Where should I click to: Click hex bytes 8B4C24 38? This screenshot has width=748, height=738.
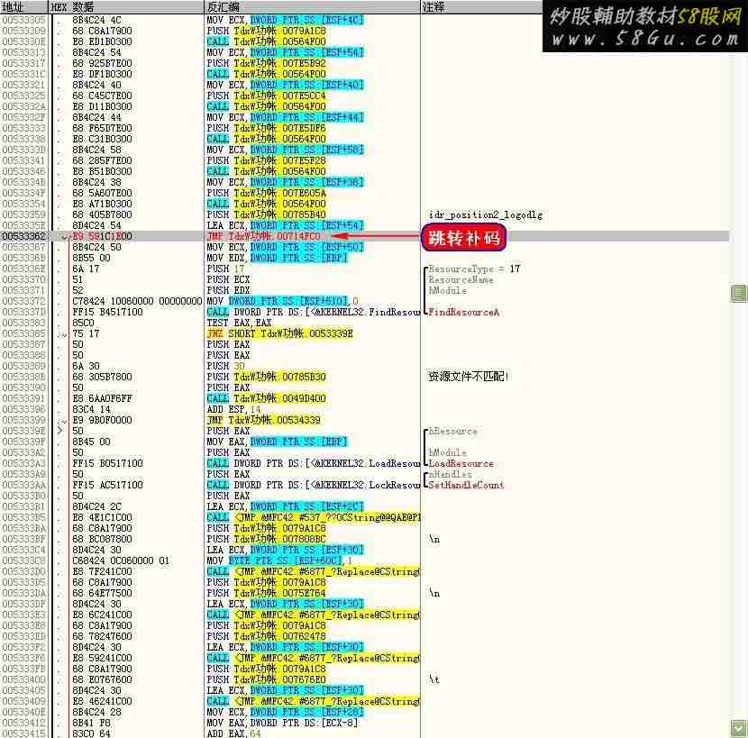point(96,182)
